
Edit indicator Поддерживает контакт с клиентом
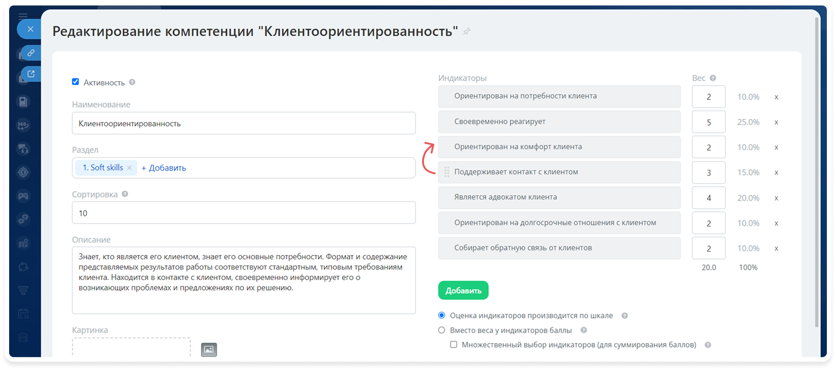click(559, 172)
